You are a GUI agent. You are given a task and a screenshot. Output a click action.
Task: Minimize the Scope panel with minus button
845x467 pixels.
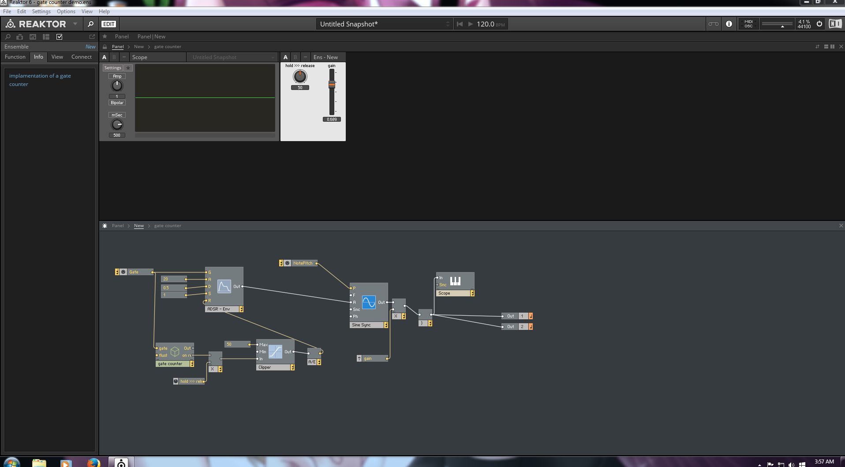tap(124, 57)
